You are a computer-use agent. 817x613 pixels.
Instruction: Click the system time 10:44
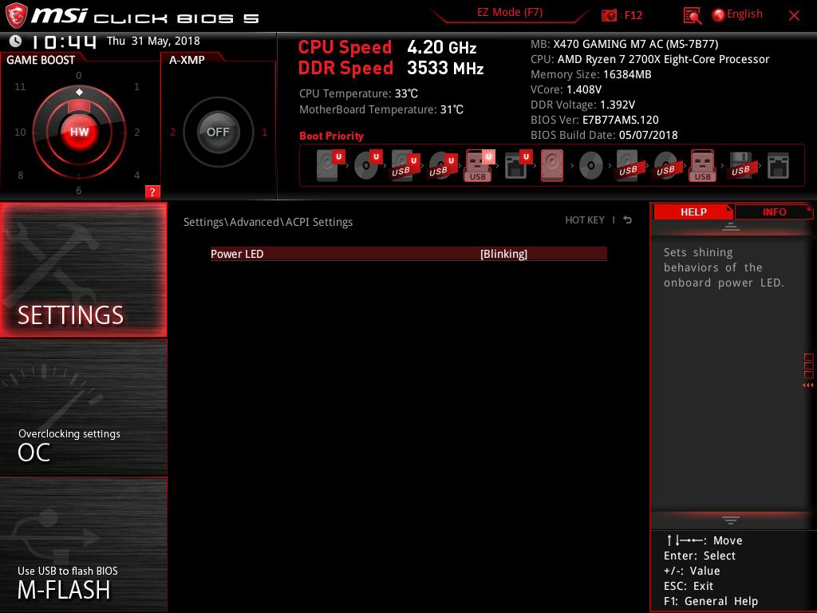(64, 42)
